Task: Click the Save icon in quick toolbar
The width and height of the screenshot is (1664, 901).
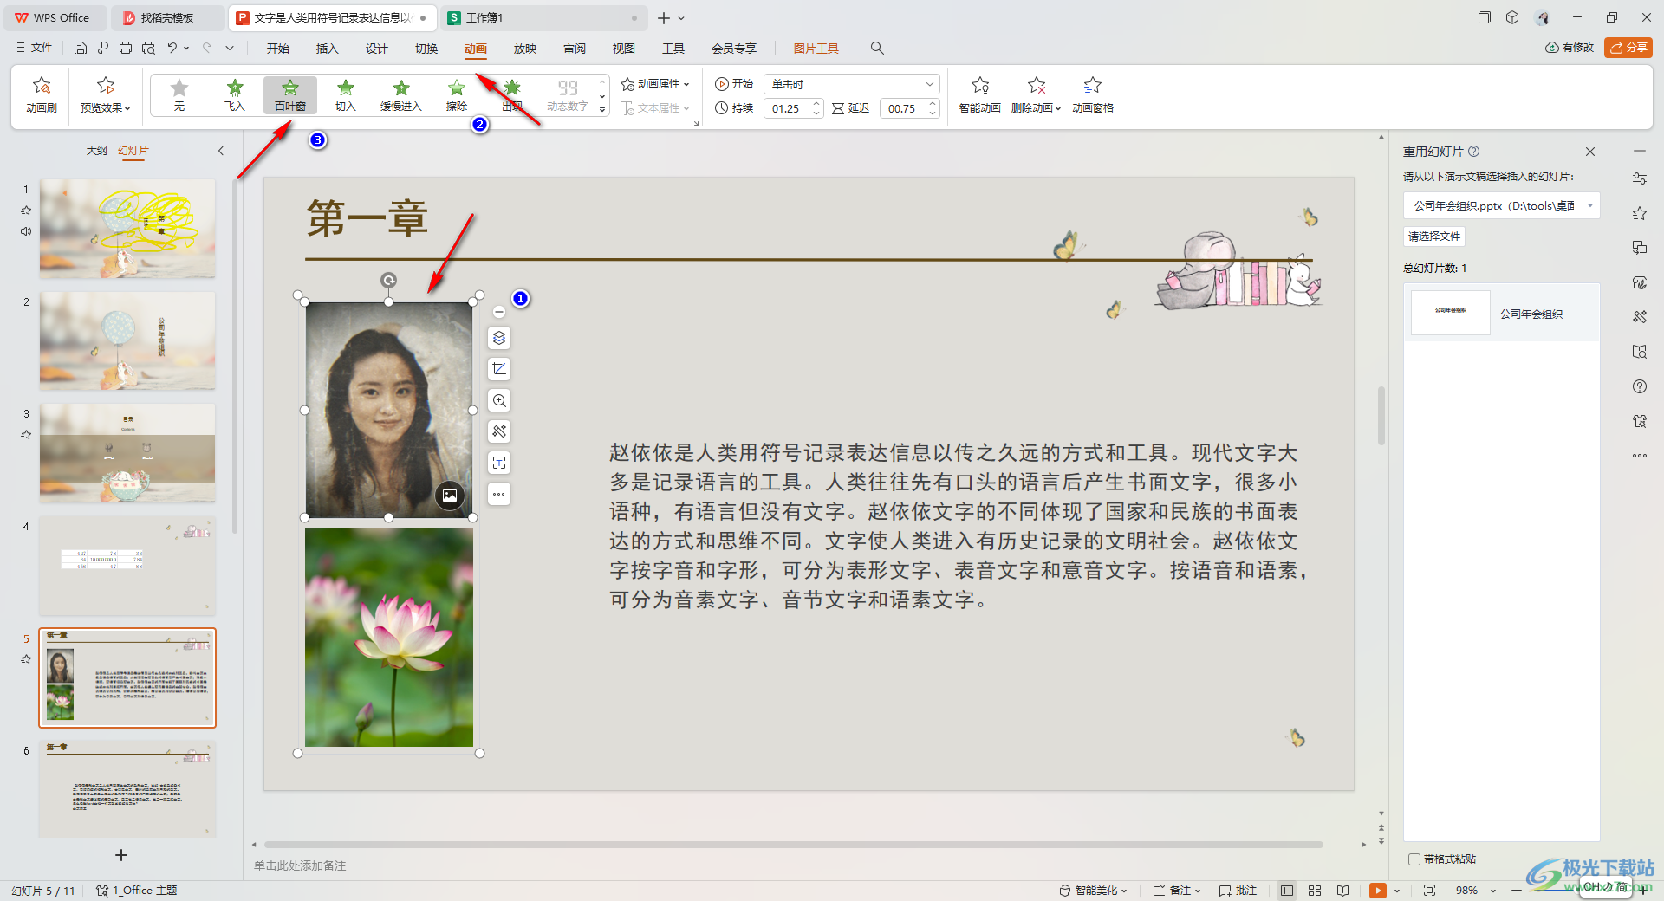Action: [81, 48]
